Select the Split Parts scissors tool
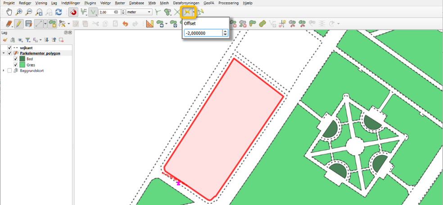Screen dimensions: 443x205 [x=302, y=24]
